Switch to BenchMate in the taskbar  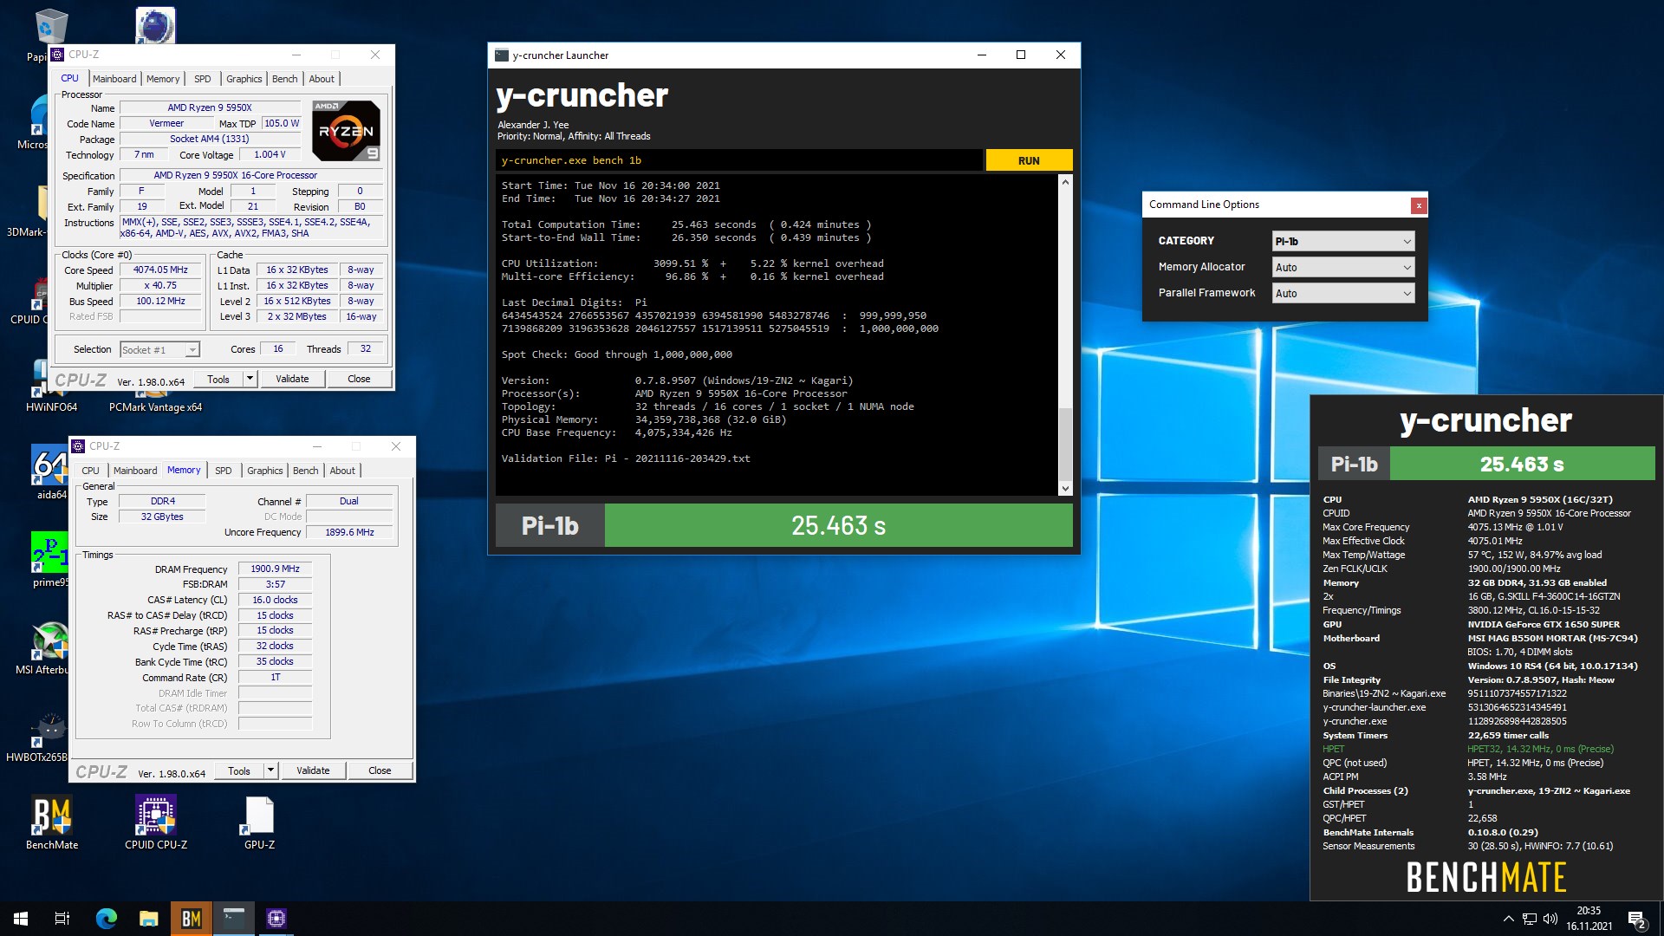(191, 919)
